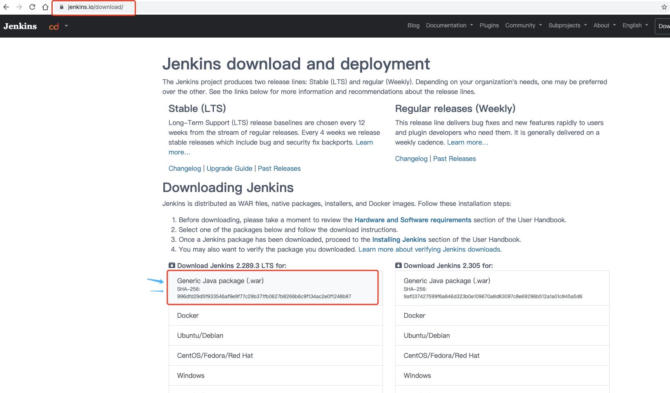This screenshot has height=393, width=670.
Task: Open Past Releases under Stable LTS
Action: 279,168
